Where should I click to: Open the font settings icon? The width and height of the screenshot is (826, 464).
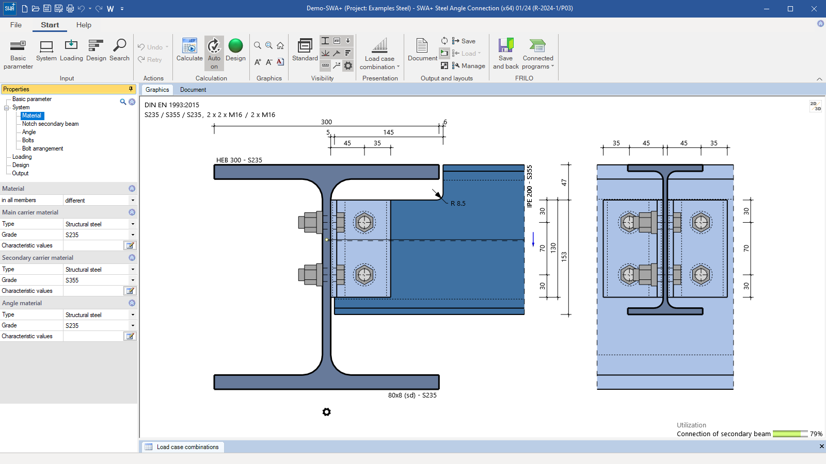point(280,62)
